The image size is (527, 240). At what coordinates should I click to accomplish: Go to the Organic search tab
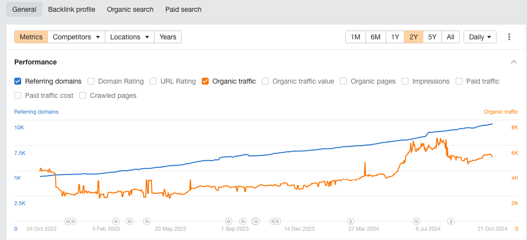tap(130, 9)
